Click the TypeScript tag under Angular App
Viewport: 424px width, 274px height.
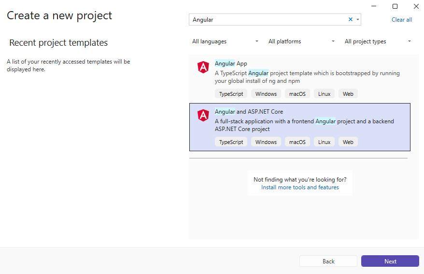tap(231, 94)
